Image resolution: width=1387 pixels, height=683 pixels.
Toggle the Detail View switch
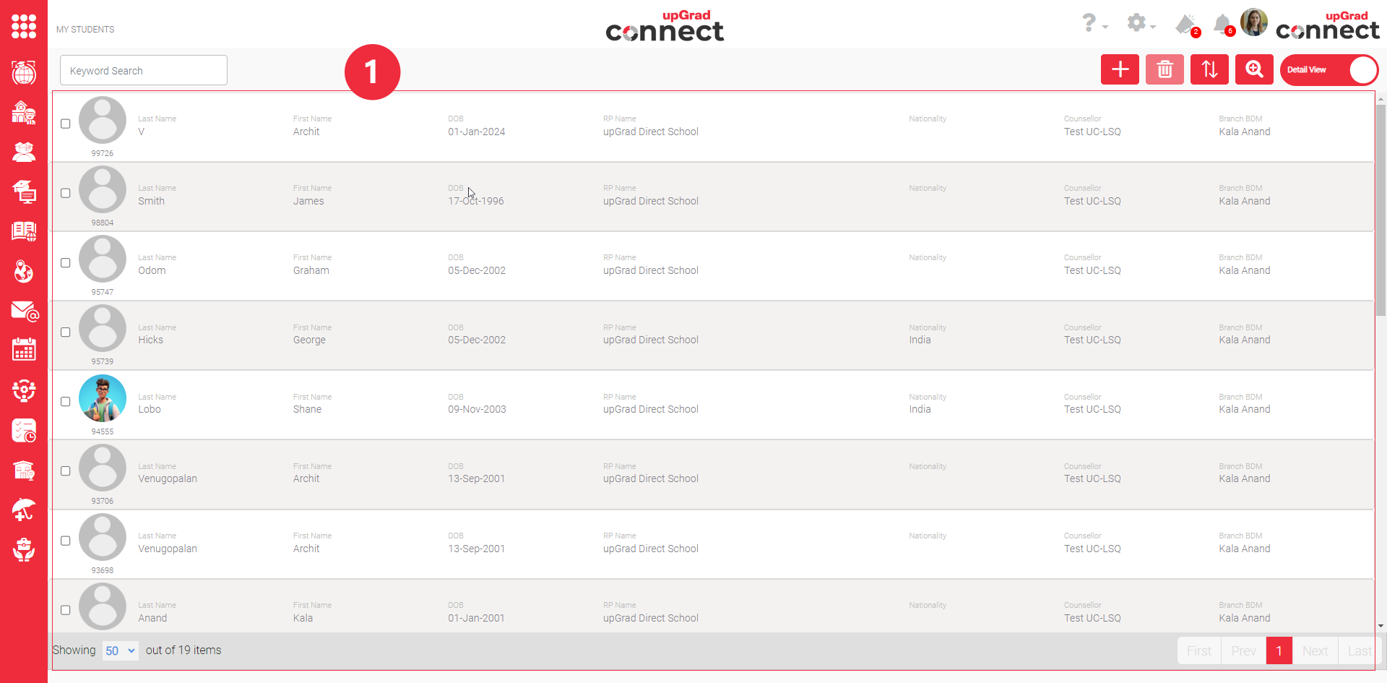1328,70
